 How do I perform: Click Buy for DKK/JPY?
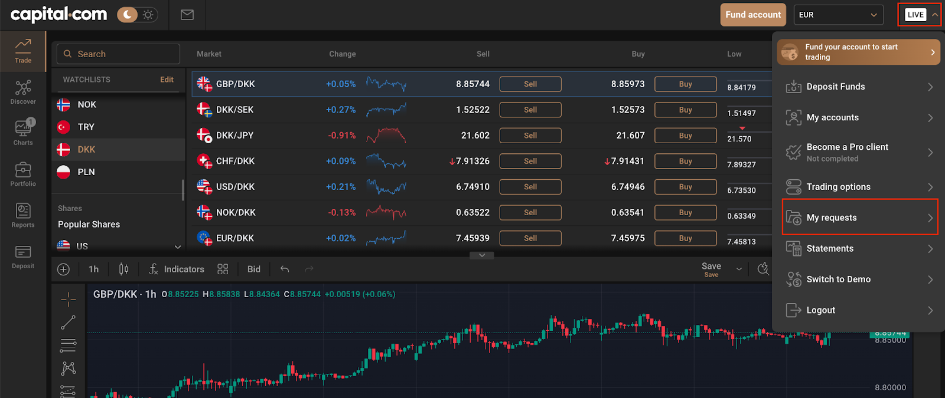[x=685, y=136]
